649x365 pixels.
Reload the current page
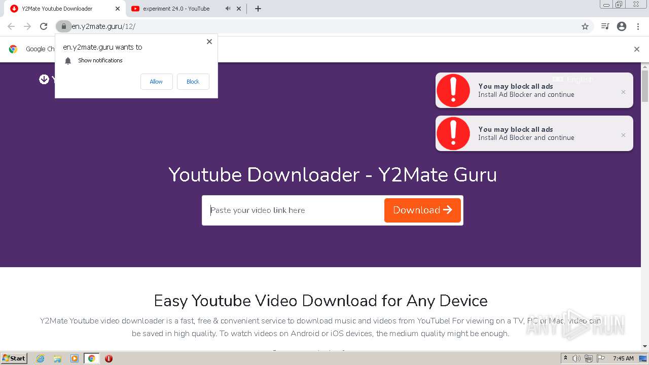[x=44, y=26]
